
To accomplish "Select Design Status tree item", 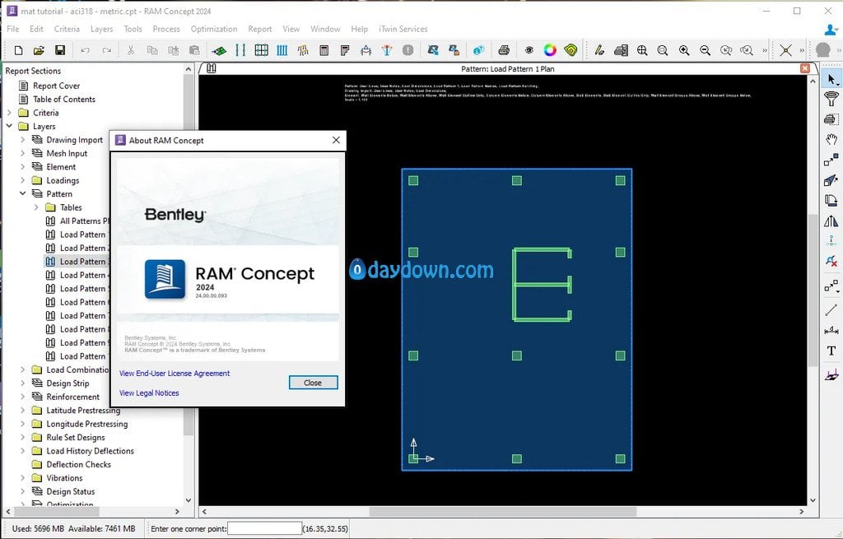I will tap(71, 492).
